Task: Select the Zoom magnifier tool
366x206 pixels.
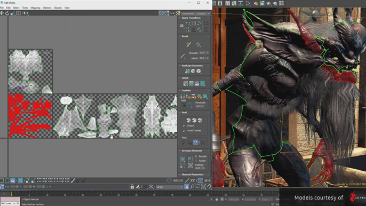Action: click(192, 187)
